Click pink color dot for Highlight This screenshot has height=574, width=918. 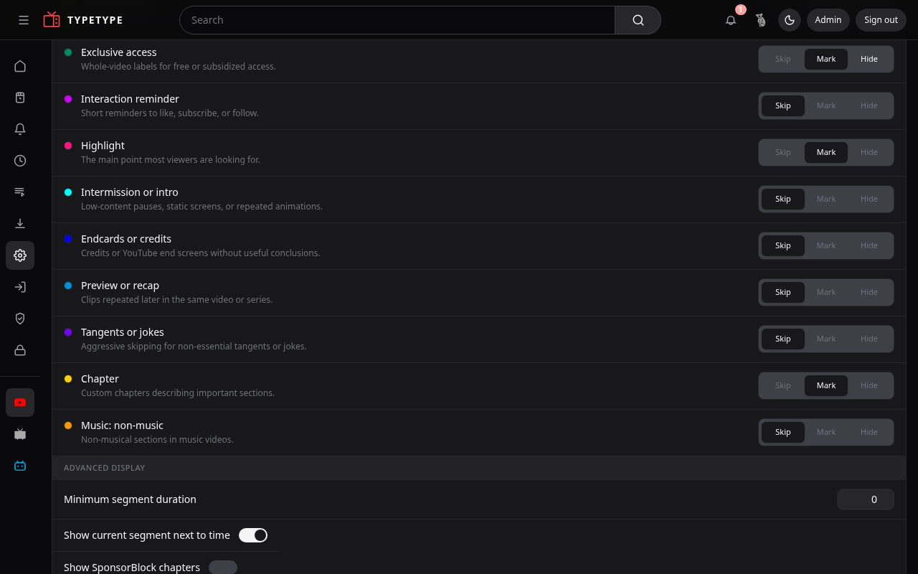68,146
